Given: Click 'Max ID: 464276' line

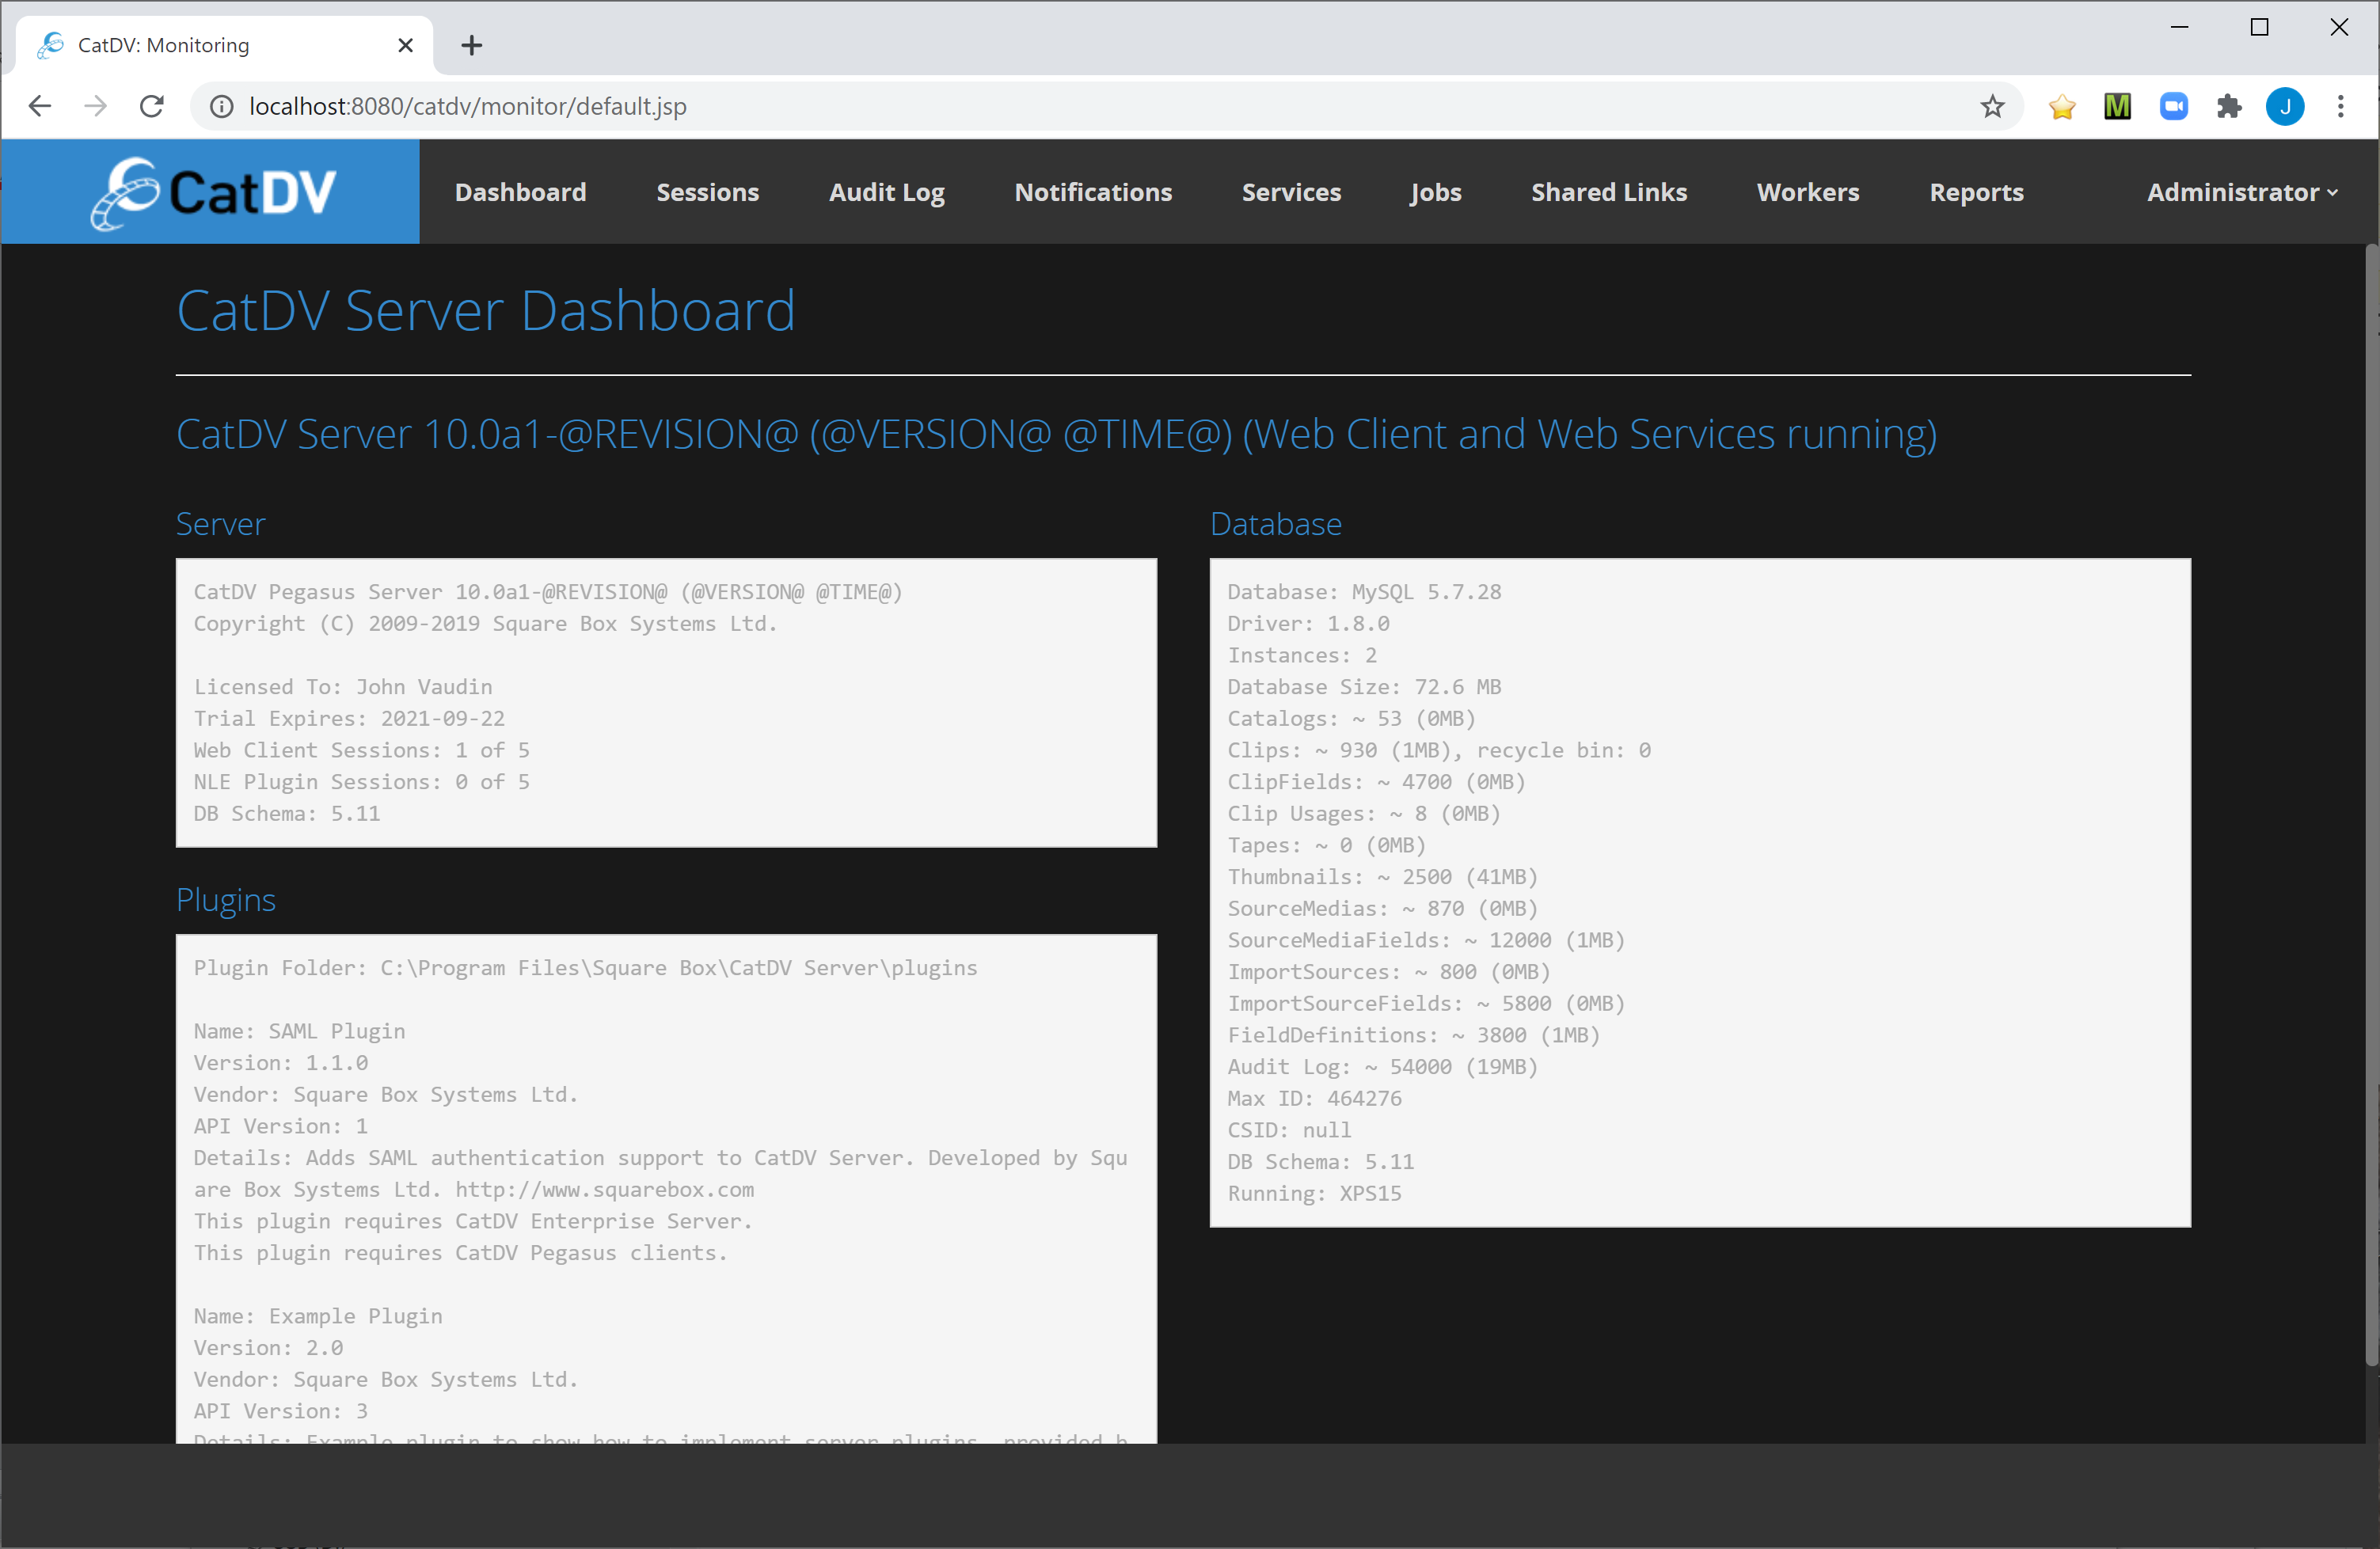Looking at the screenshot, I should [x=1314, y=1098].
